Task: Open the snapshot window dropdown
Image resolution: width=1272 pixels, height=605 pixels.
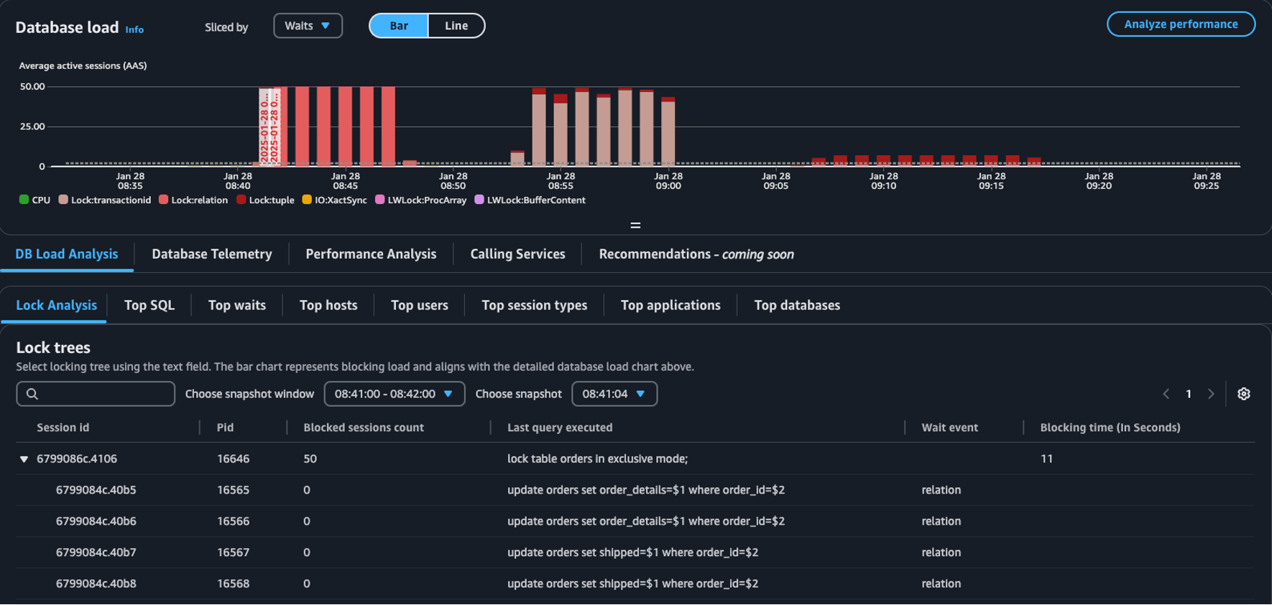Action: pyautogui.click(x=394, y=394)
